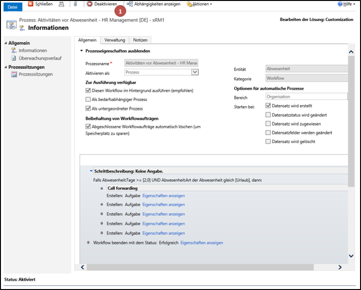
Task: Open the Hilfe help icon
Action: click(340, 4)
